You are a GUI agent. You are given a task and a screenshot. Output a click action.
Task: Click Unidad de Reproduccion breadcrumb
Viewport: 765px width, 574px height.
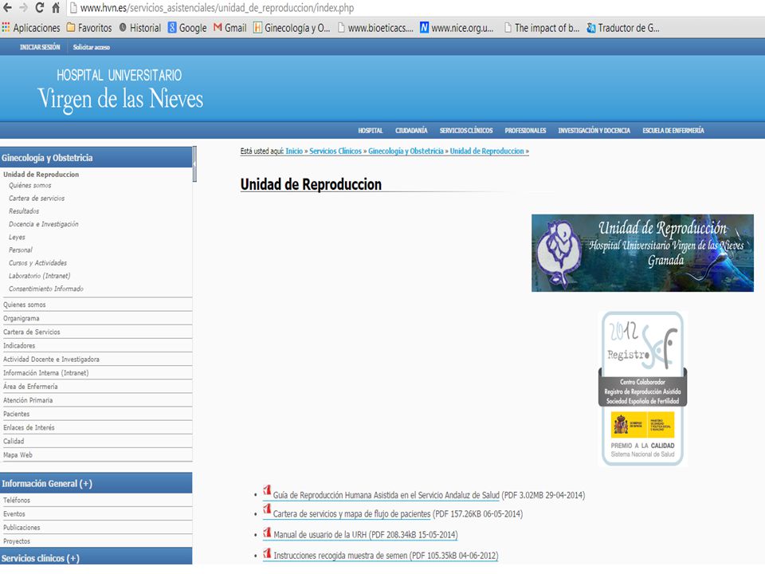point(487,151)
